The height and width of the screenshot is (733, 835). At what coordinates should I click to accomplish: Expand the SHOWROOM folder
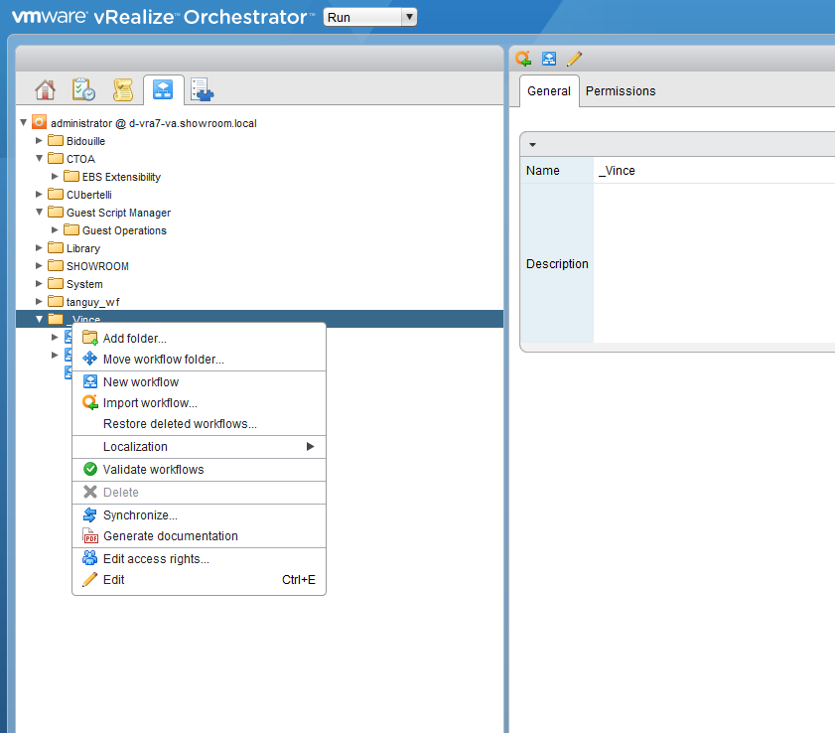click(39, 265)
